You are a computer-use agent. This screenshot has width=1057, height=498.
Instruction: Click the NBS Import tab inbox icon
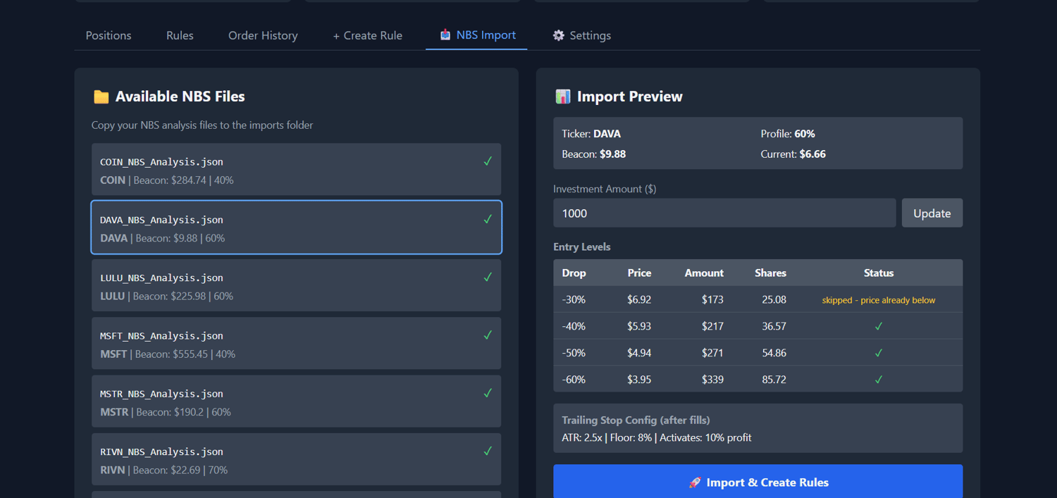pos(445,35)
